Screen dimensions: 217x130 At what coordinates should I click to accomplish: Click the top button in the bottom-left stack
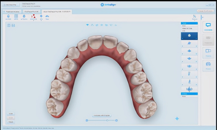click(11, 114)
